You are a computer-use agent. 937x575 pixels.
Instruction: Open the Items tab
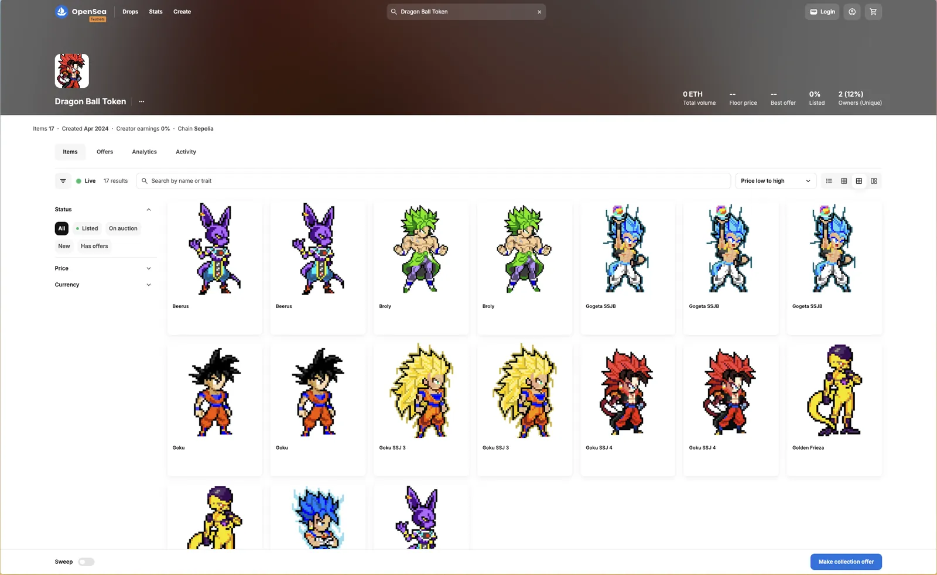click(70, 152)
